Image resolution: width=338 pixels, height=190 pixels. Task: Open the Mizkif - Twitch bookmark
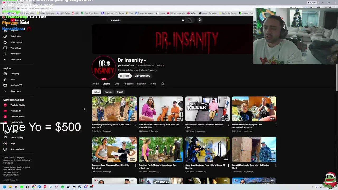point(63,13)
